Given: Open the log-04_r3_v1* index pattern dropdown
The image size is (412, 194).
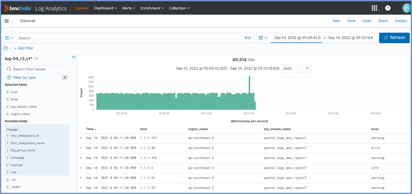Looking at the screenshot, I should (21, 58).
